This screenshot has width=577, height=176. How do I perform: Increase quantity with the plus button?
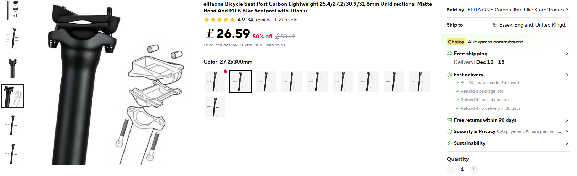coord(473,169)
